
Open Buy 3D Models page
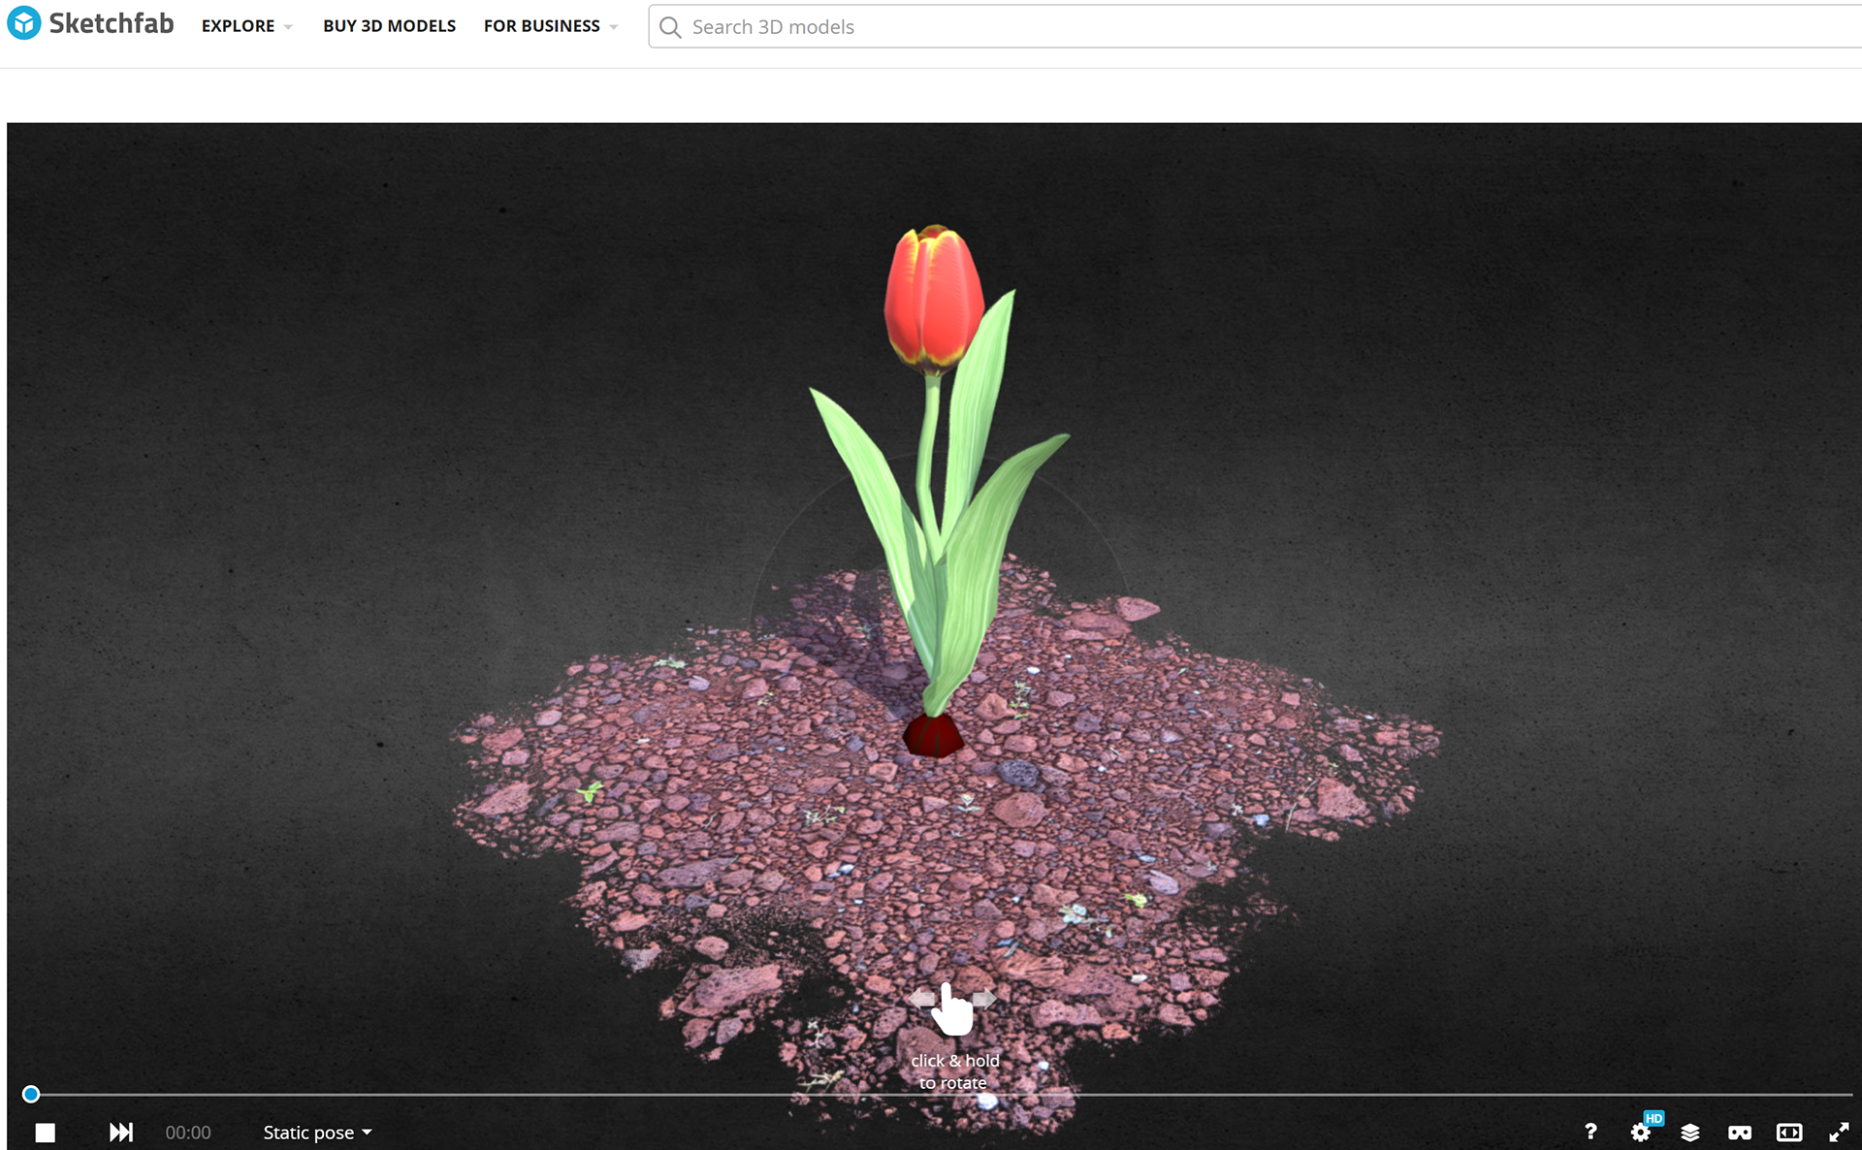(389, 26)
